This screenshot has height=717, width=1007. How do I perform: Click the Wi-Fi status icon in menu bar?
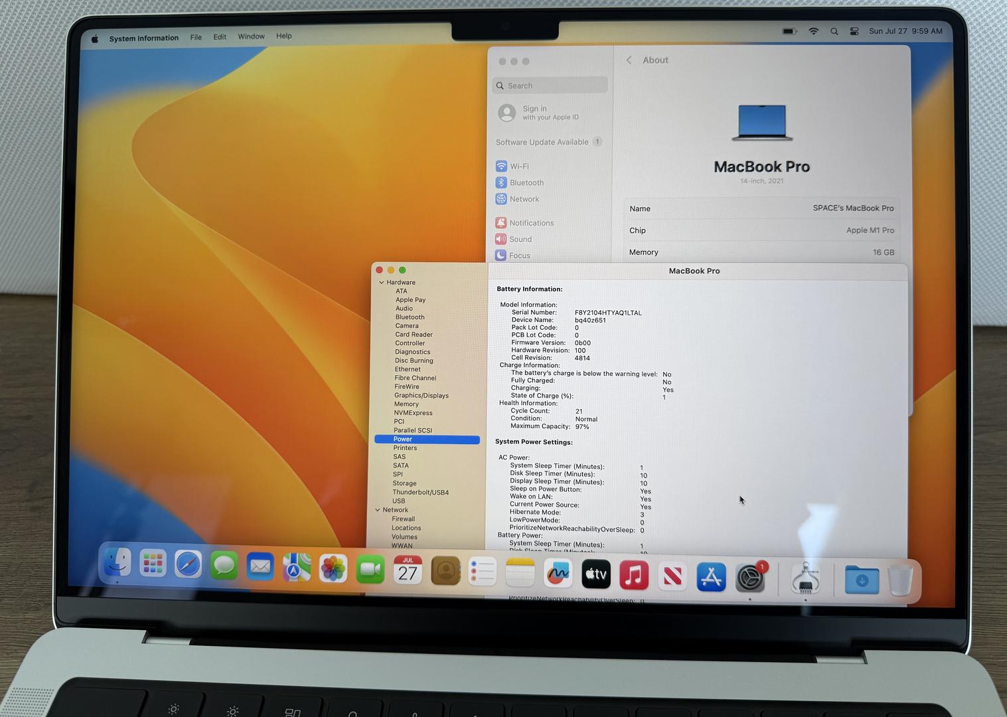click(x=813, y=31)
